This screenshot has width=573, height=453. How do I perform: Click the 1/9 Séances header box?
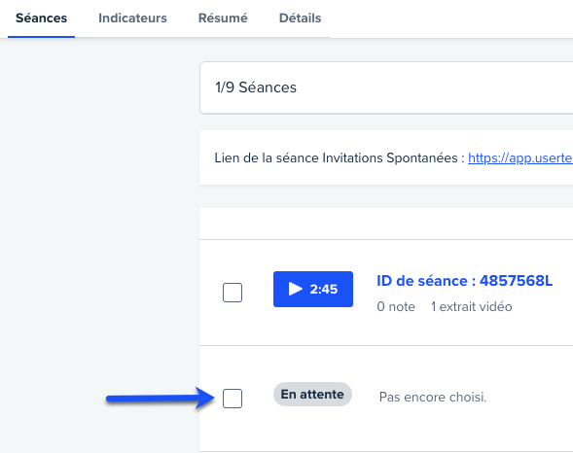(x=386, y=87)
